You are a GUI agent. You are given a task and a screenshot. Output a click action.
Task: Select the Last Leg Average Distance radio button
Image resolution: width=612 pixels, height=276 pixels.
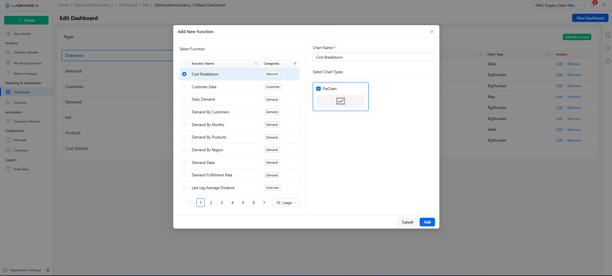(184, 188)
